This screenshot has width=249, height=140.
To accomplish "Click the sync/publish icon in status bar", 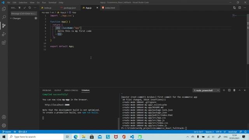I will [15, 132].
